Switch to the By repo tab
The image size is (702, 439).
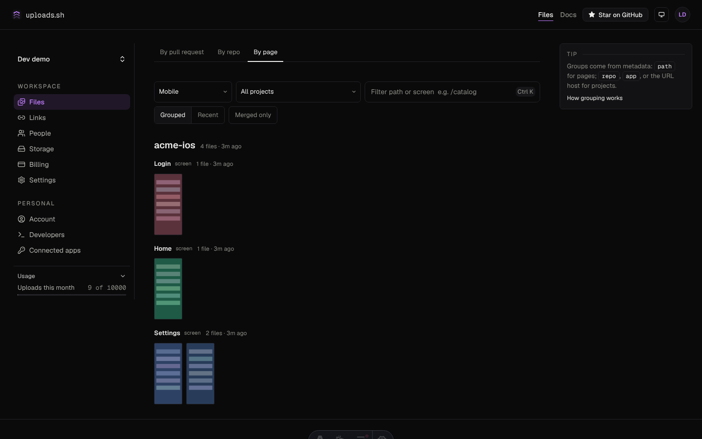[x=229, y=52]
